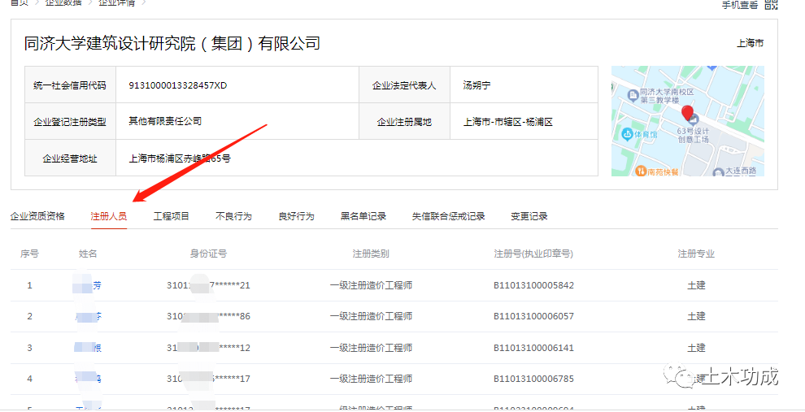Open the person name link in row 3
The image size is (805, 412).
point(87,348)
